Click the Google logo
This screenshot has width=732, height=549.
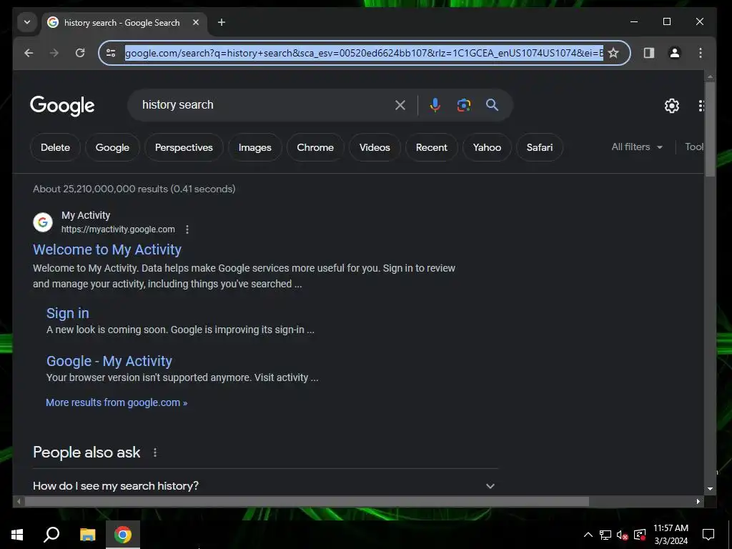coord(62,106)
